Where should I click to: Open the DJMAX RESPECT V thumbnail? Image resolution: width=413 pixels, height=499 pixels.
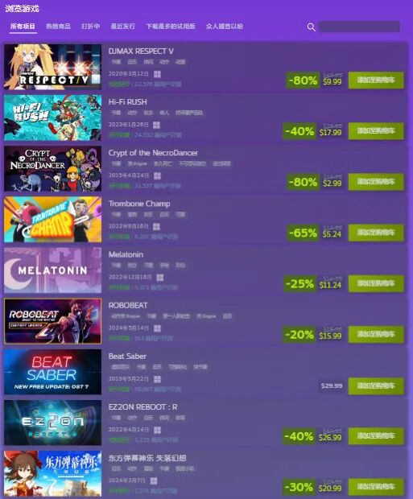point(52,67)
